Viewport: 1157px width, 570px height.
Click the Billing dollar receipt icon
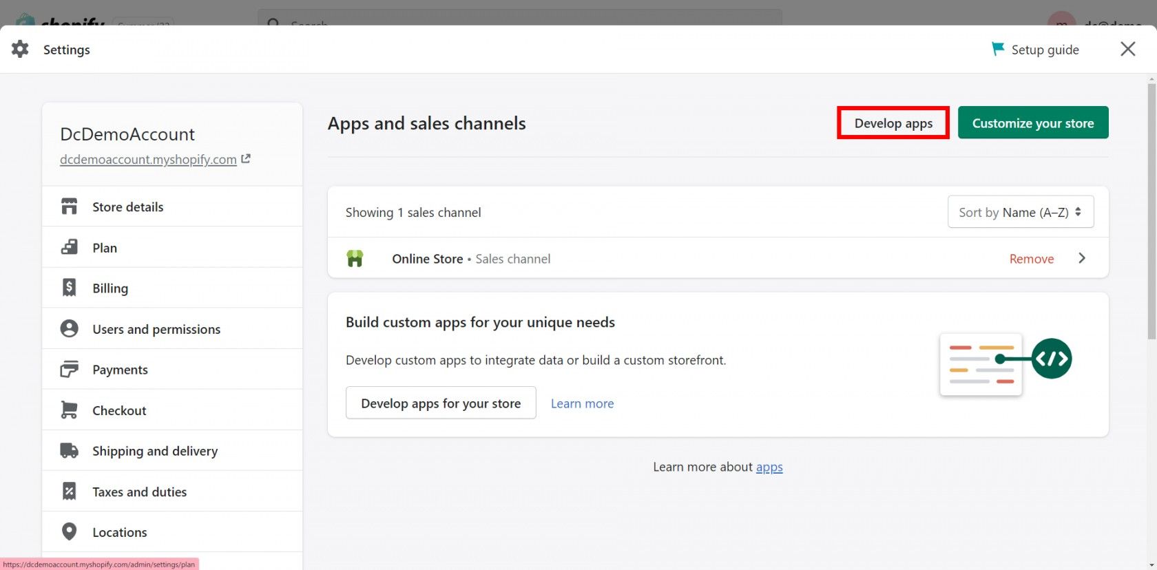click(69, 288)
